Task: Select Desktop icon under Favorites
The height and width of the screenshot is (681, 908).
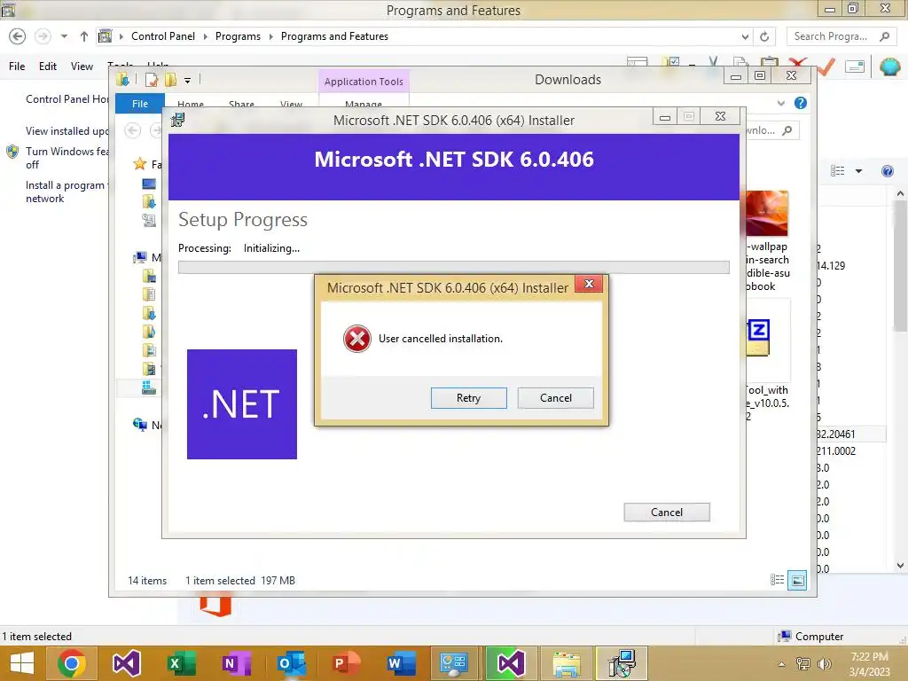Action: pos(149,184)
